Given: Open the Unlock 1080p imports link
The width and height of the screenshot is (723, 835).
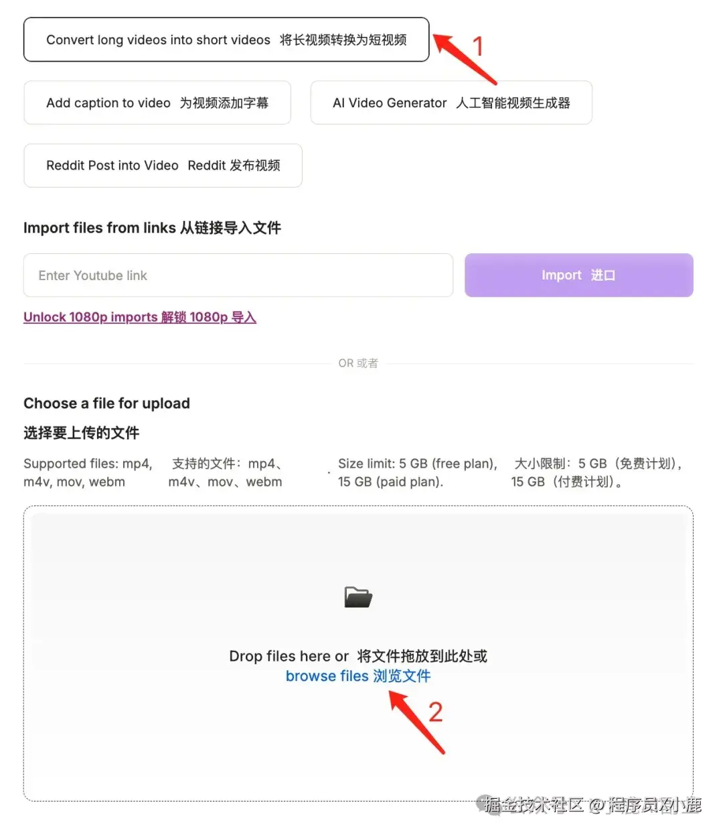Looking at the screenshot, I should point(140,317).
